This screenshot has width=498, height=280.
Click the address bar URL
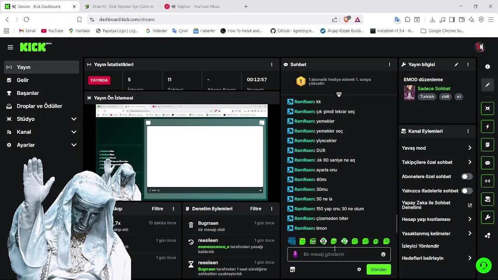pos(127,19)
